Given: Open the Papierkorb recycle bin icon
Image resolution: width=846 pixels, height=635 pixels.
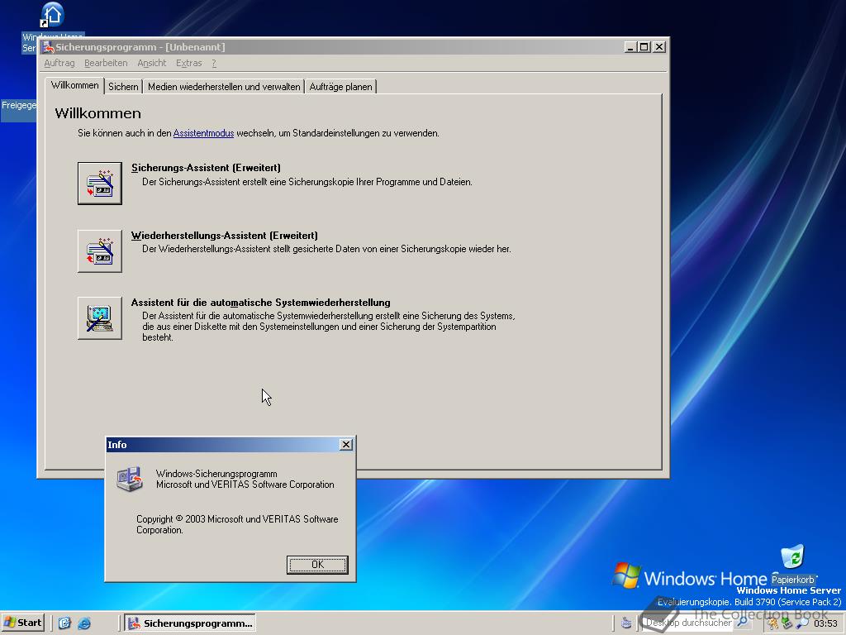Looking at the screenshot, I should pyautogui.click(x=792, y=556).
